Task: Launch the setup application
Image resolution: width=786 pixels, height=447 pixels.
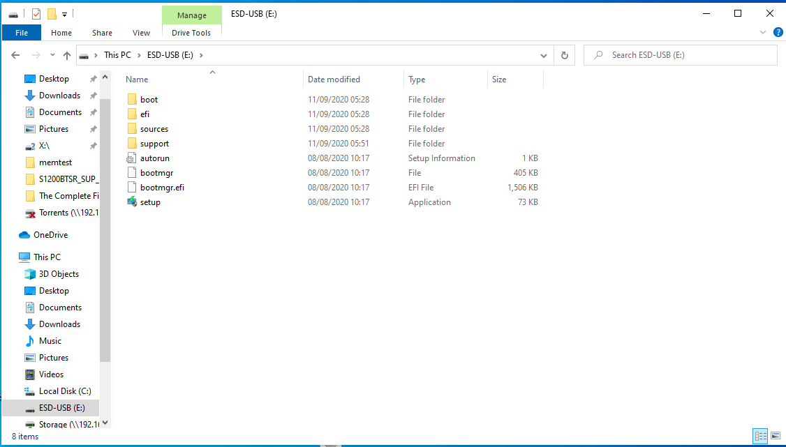Action: point(152,202)
